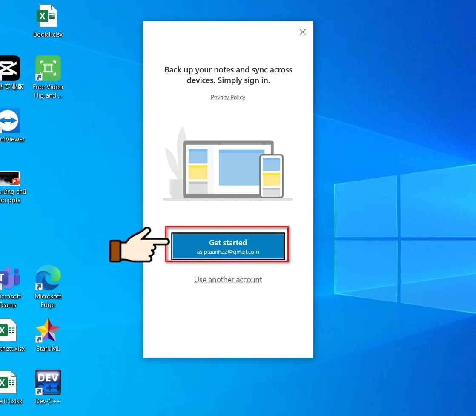Select the CapCut video editor desktop icon
The image size is (476, 416).
point(9,68)
